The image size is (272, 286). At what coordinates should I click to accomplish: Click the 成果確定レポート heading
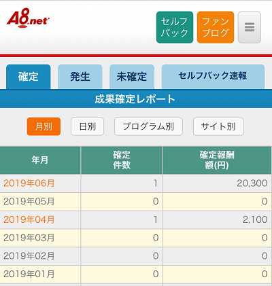click(135, 99)
